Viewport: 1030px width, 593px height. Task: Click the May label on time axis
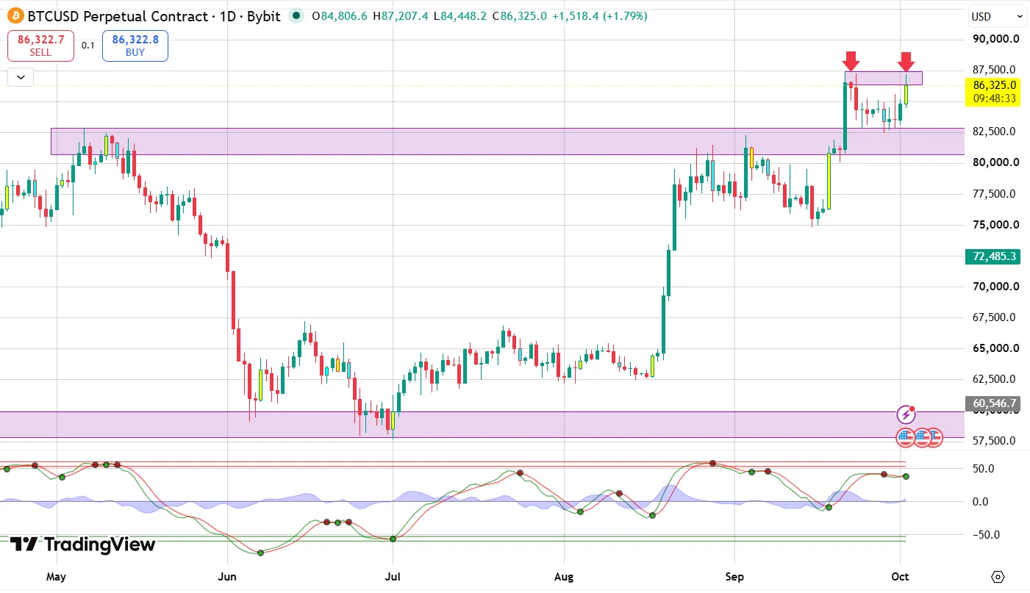tap(56, 577)
